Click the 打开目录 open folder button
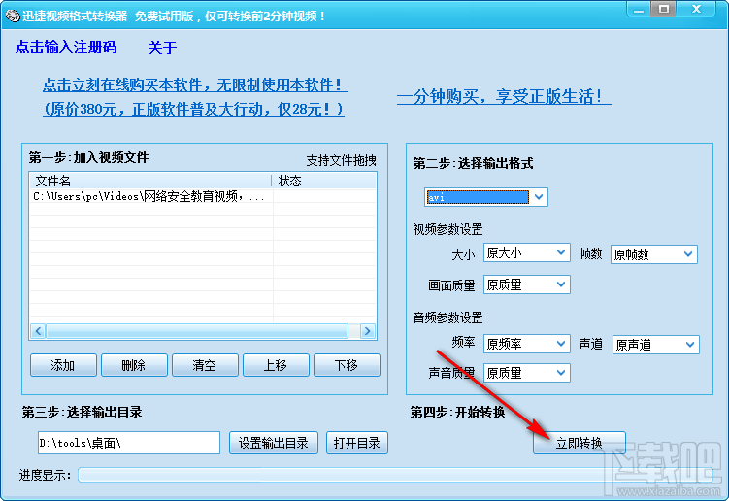The image size is (729, 501). [357, 443]
